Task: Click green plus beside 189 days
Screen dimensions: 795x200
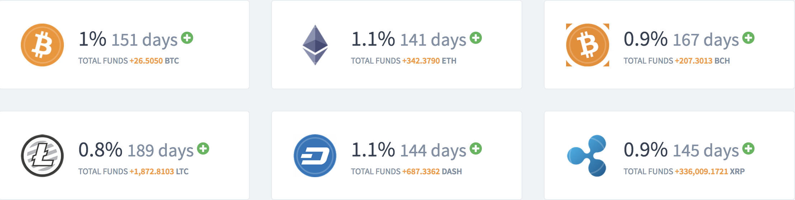Action: click(x=203, y=149)
